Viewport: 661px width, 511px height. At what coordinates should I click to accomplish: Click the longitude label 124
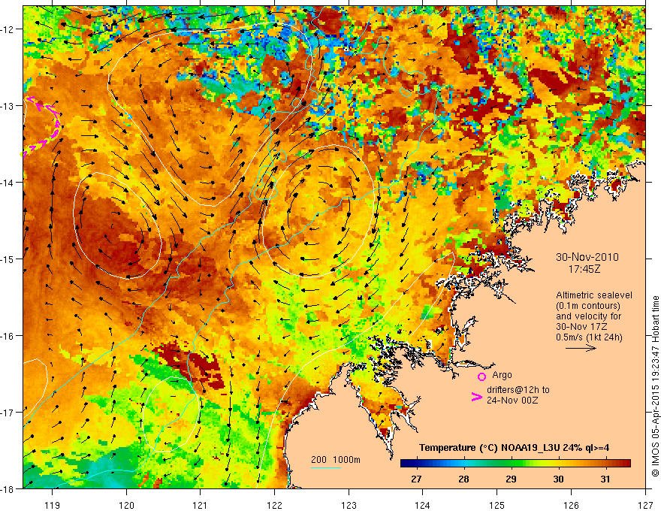coord(423,505)
